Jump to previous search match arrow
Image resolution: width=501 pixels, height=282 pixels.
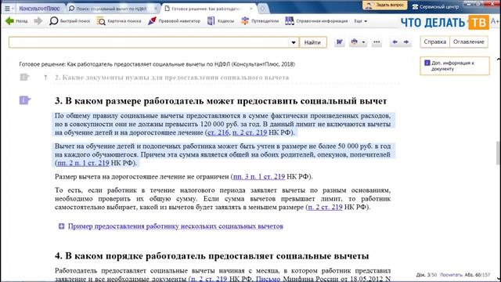(x=395, y=42)
